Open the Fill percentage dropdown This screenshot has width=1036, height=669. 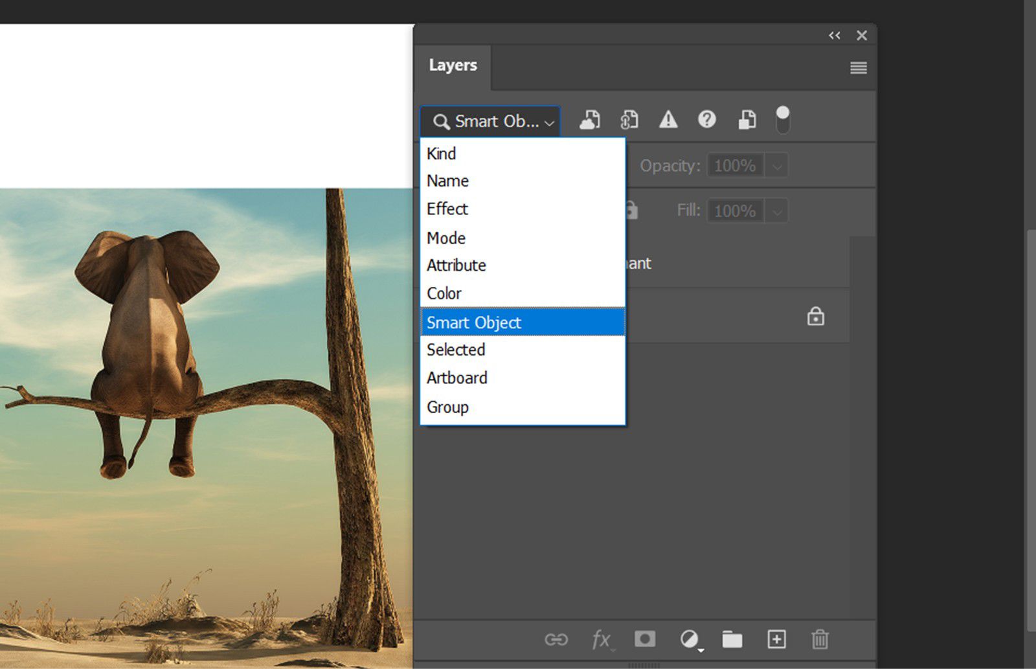point(776,210)
